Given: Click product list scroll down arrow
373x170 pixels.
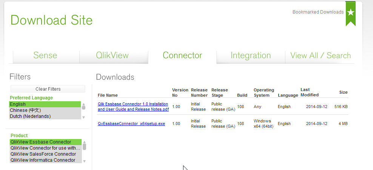Looking at the screenshot, I should (84, 161).
